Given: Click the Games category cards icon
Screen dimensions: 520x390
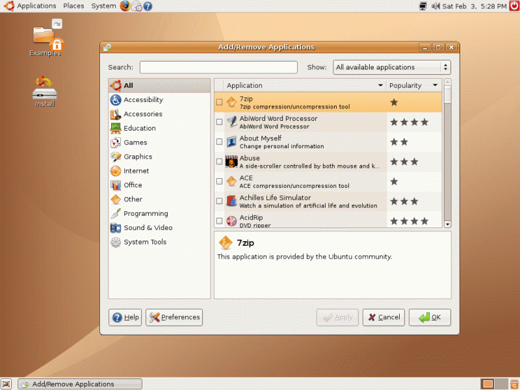Looking at the screenshot, I should 116,142.
